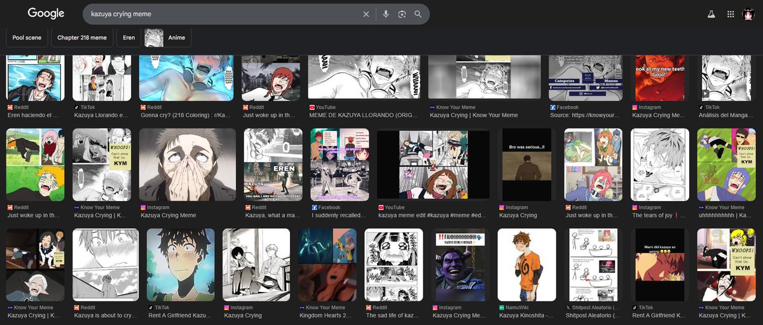
Task: Click the X favicon beside 'Shitpost Aleatorio'
Action: coord(570,308)
